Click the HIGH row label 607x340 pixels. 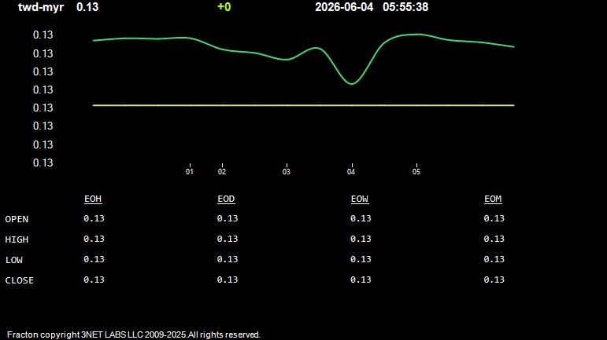pos(17,239)
